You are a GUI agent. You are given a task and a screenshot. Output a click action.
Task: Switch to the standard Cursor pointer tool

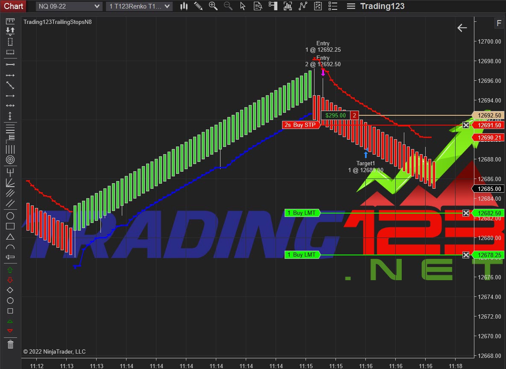pyautogui.click(x=243, y=6)
